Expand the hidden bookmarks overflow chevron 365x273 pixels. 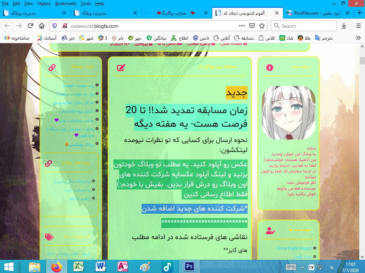tap(358, 38)
